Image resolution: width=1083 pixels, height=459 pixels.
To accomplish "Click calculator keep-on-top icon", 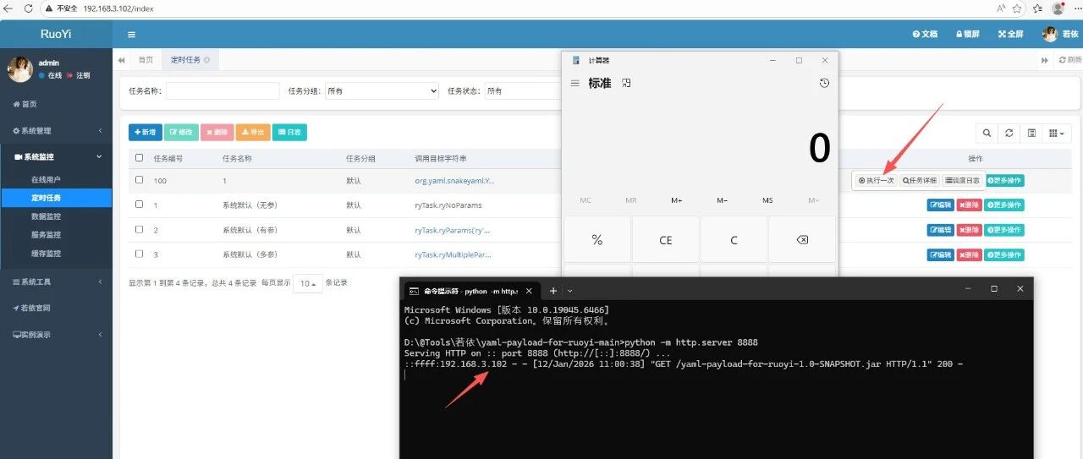I will (x=627, y=83).
